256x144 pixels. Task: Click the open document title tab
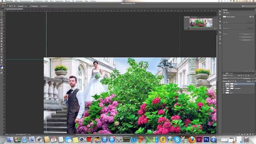click(x=14, y=9)
